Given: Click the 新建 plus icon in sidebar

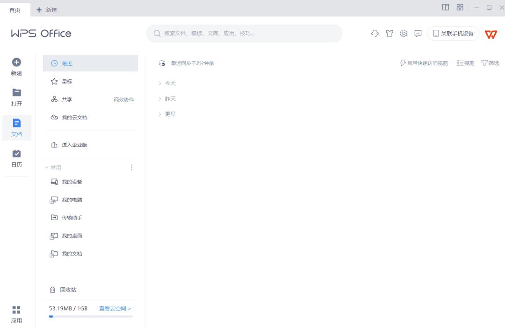Looking at the screenshot, I should (x=16, y=62).
